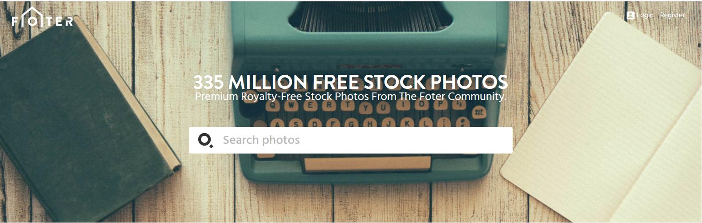The image size is (702, 223).
Task: Click the Foter logo
Action: coord(43,18)
